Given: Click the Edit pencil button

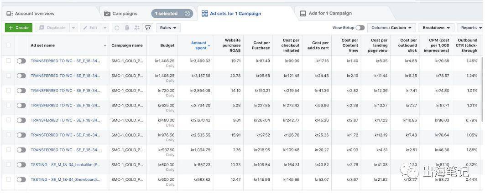Looking at the screenshot, I should point(90,27).
